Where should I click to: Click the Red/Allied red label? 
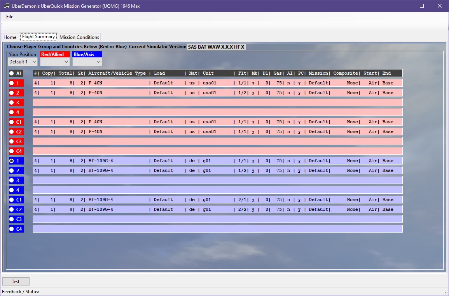[x=55, y=54]
